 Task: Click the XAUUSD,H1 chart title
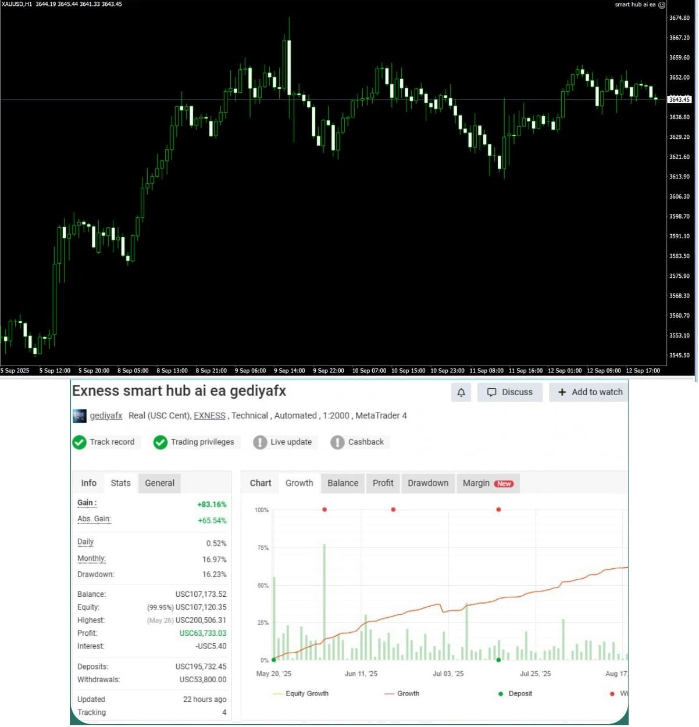[17, 4]
